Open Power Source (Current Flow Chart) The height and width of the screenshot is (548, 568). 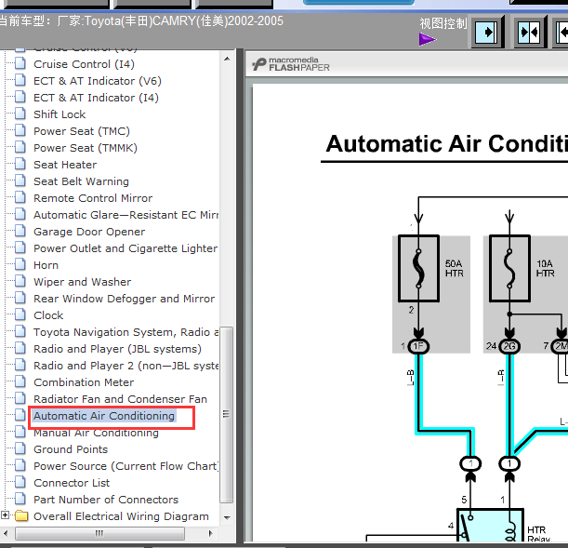[x=126, y=466]
